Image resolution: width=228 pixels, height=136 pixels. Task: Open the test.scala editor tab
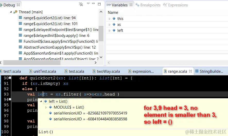point(74,71)
